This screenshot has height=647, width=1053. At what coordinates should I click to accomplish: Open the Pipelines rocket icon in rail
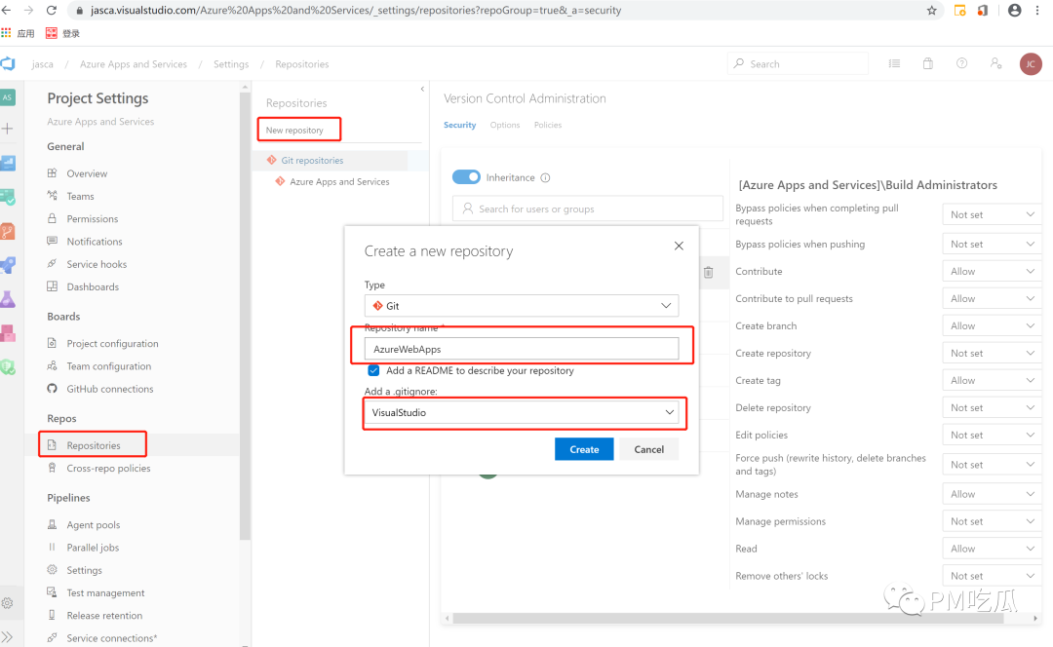click(8, 265)
